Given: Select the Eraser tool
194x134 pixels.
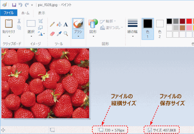Looking at the screenshot, I should [52, 34].
